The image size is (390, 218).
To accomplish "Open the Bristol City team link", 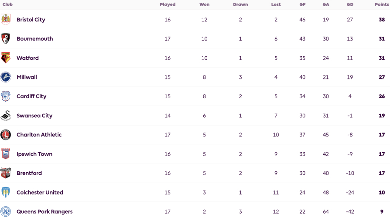I will pos(31,20).
